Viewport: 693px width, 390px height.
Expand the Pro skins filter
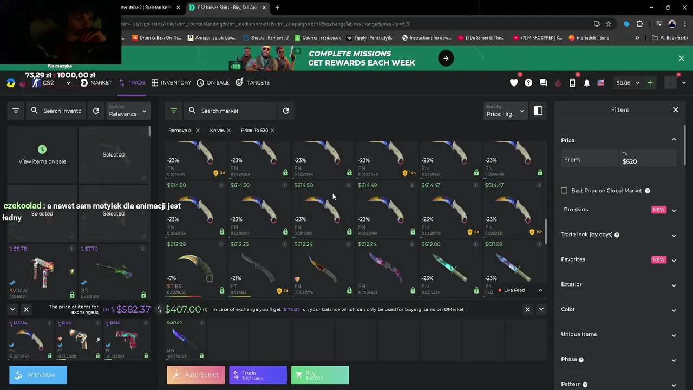(x=674, y=210)
